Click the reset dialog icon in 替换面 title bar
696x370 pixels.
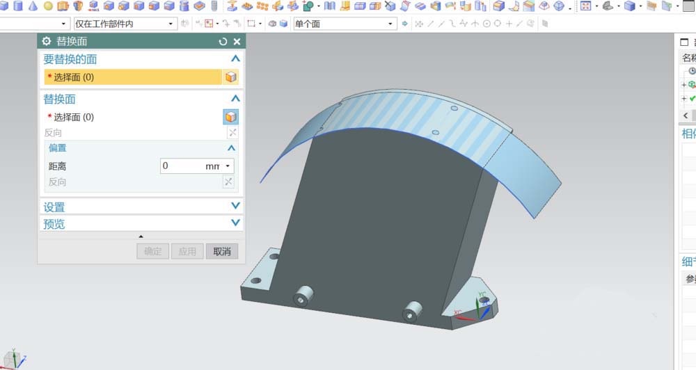point(223,41)
